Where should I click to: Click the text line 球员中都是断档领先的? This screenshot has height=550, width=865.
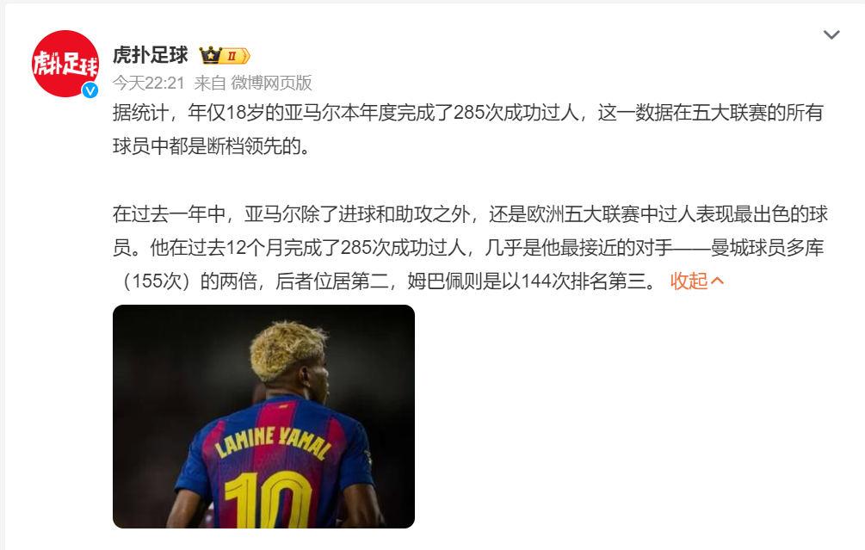[213, 146]
